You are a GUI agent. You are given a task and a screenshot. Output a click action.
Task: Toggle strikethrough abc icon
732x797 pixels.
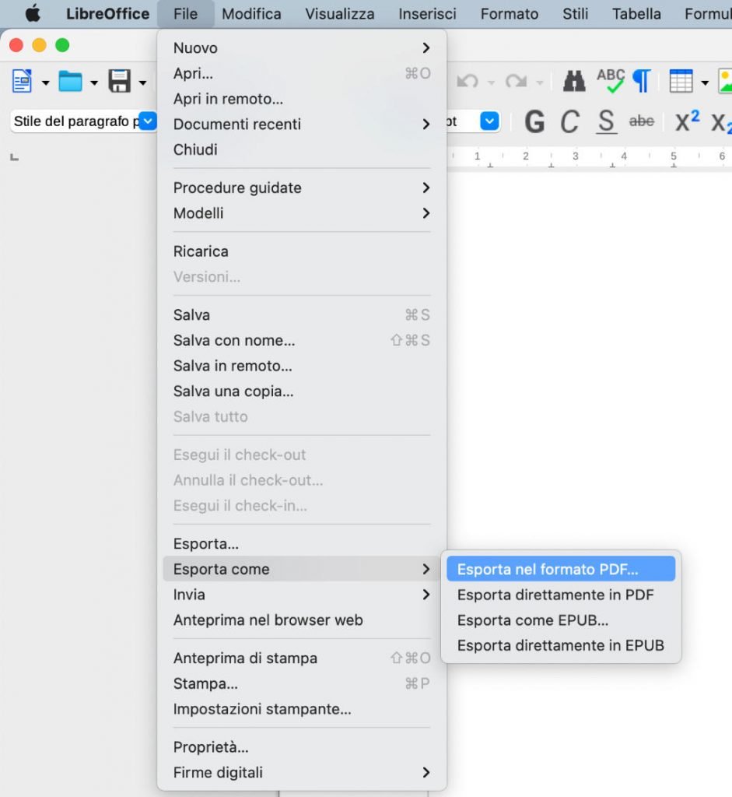(642, 121)
